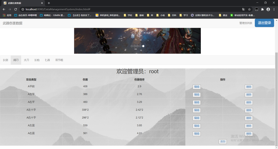This screenshot has height=149, width=278.
Task: Select the third carousel indicator dot
Action: coord(137,46)
